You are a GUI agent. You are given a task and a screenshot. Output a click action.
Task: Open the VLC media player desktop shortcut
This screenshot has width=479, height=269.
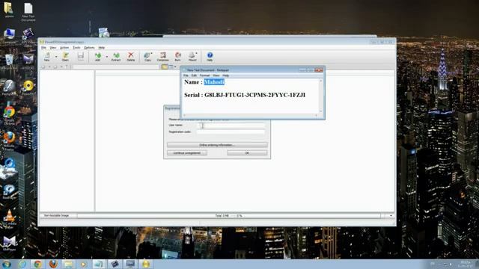(x=9, y=219)
